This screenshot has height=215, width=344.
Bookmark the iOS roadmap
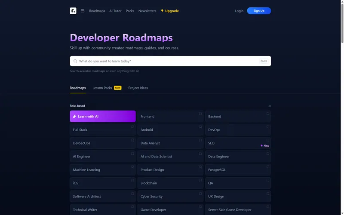pos(133,180)
